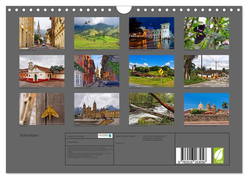This screenshot has width=248, height=179.
Task: Click the CALVENDO Verlag GmbH address block
Action: (153, 137)
